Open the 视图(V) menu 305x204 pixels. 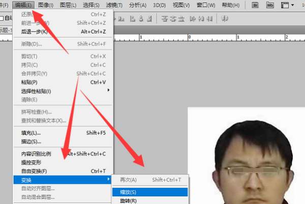click(x=181, y=5)
